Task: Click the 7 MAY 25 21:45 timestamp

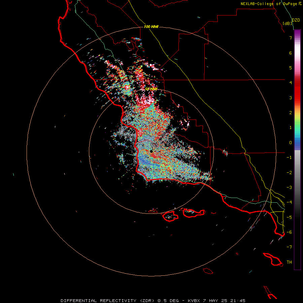Action: point(224,301)
